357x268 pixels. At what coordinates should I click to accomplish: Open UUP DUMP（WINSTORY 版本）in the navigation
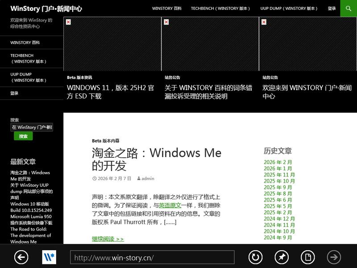tap(289, 8)
